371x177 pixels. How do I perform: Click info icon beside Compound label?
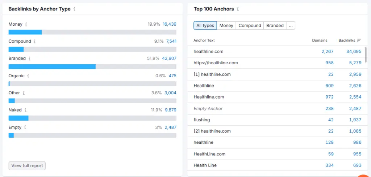(35, 42)
